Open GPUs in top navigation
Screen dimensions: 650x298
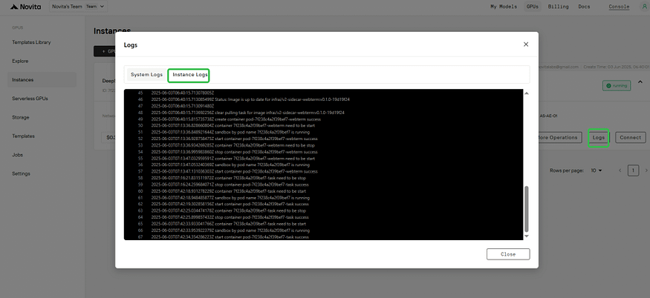coord(533,7)
